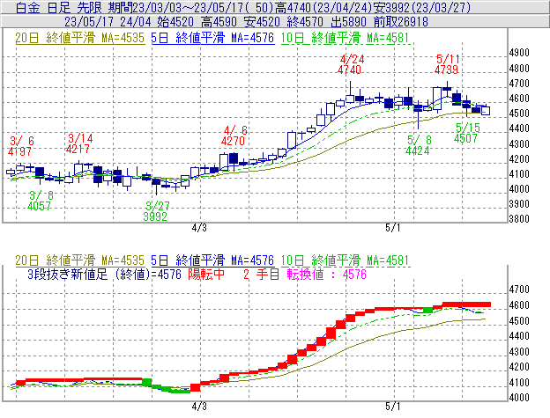Click the 5-day MA=4576 legend in upper chart
The height and width of the screenshot is (418, 550).
(x=212, y=38)
